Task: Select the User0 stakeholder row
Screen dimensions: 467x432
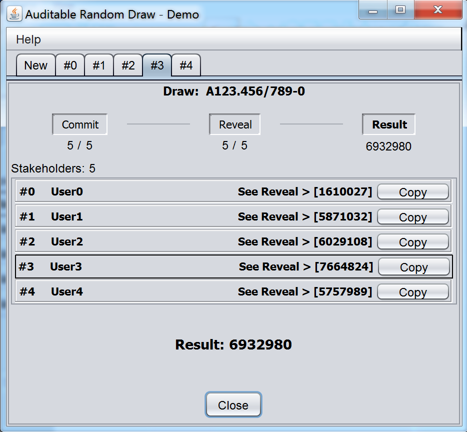Action: (x=233, y=191)
